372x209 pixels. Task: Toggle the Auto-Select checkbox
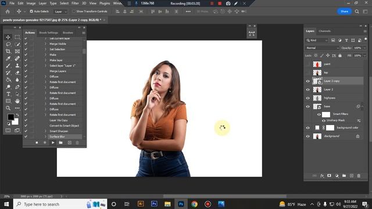coord(31,12)
